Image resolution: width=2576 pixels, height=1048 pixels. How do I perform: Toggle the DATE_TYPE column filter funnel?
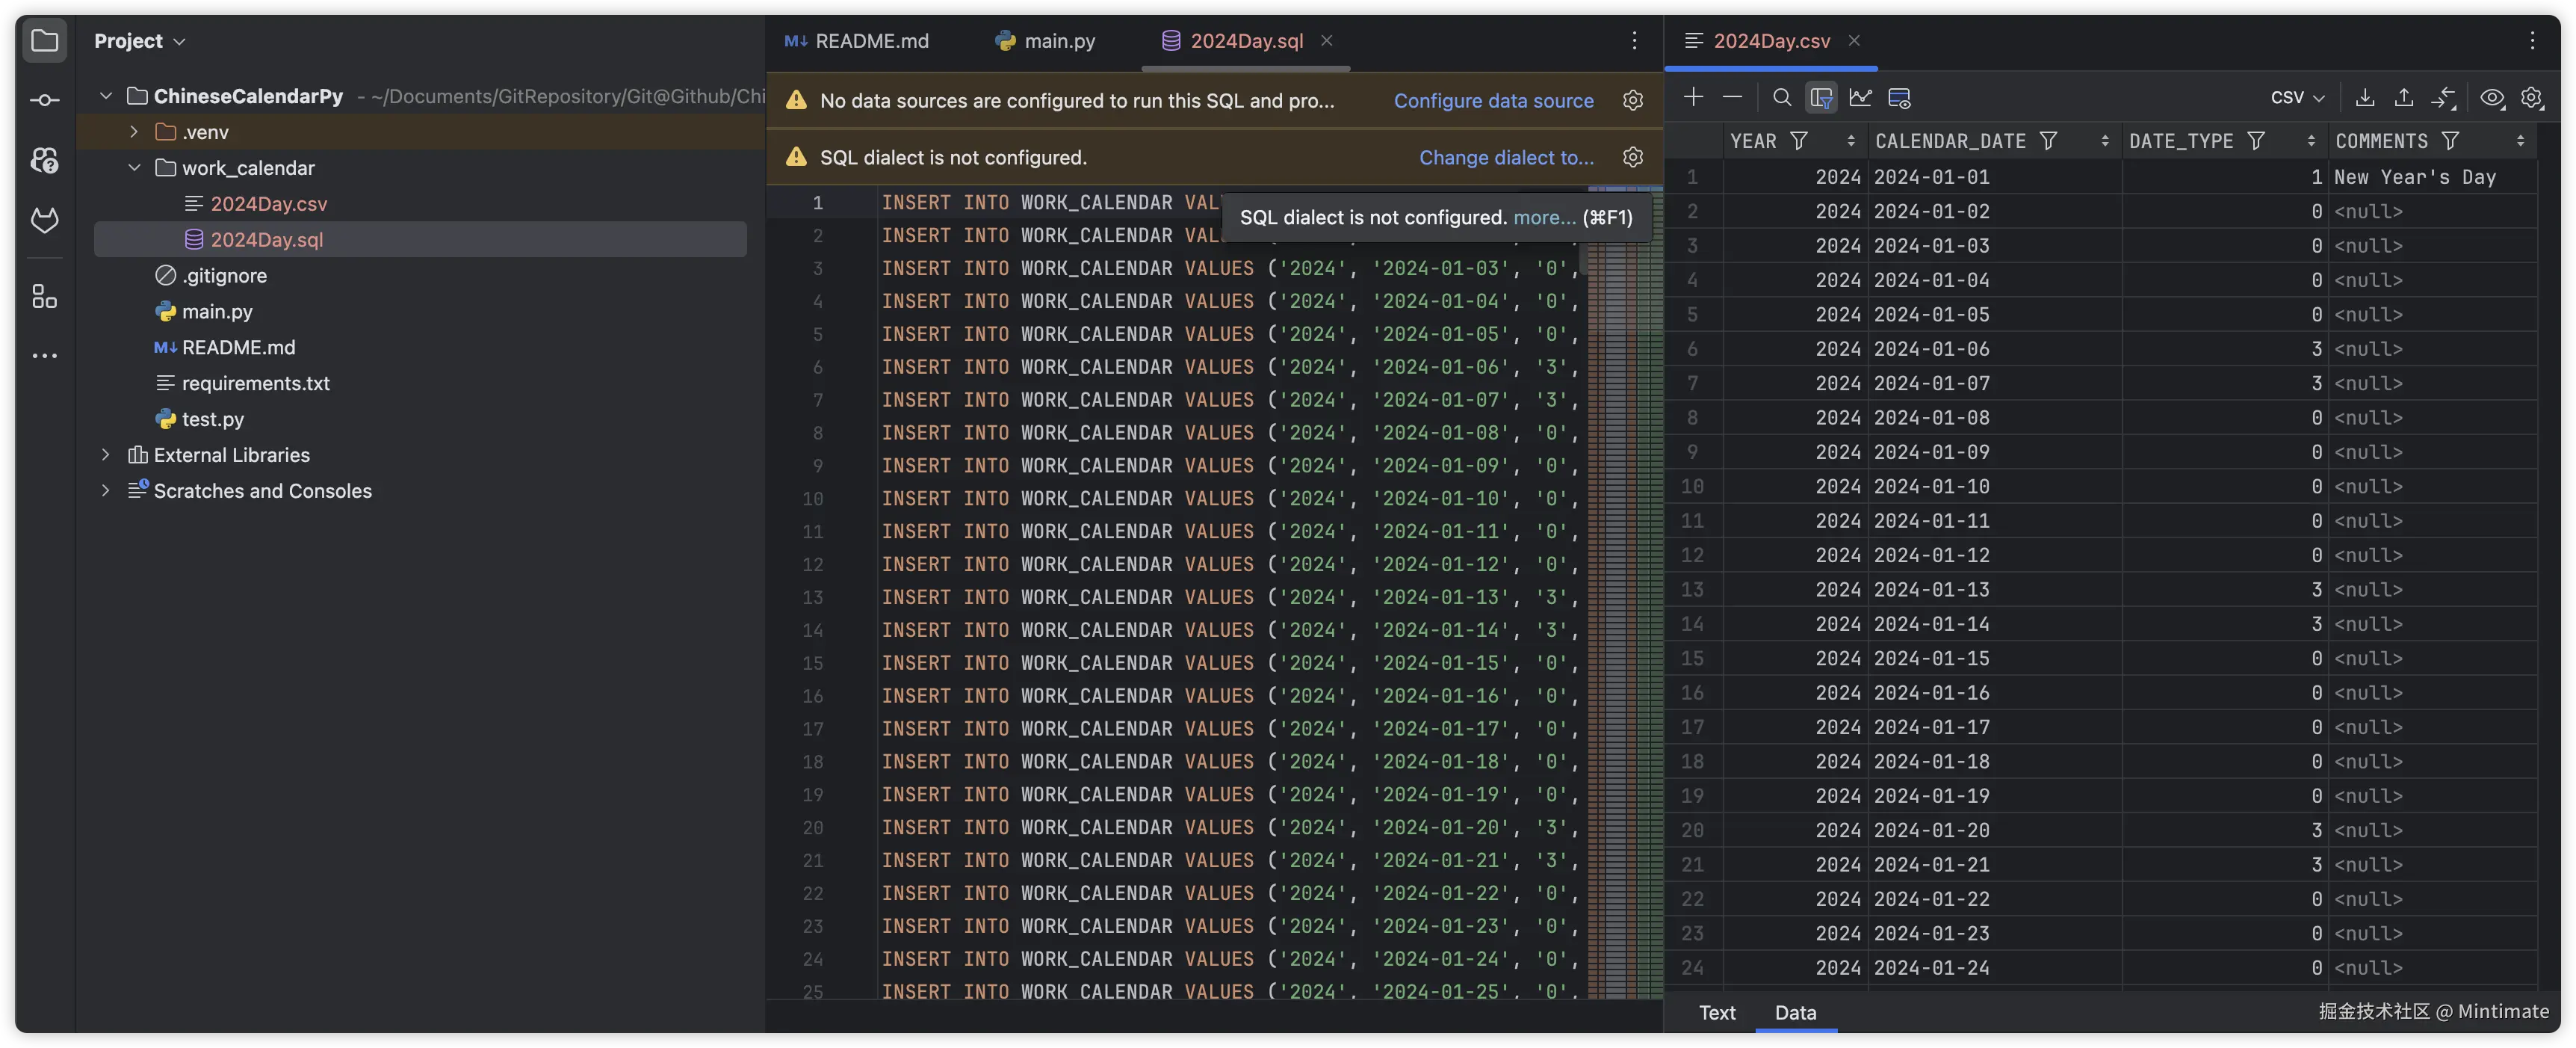[2256, 141]
